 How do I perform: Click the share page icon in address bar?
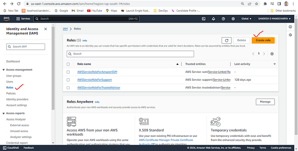(250, 4)
